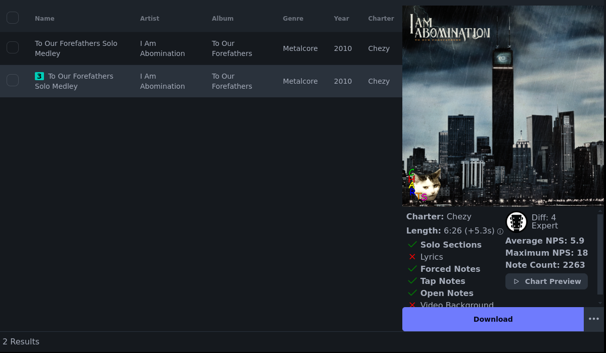
Task: Click the length info icon
Action: [x=500, y=231]
